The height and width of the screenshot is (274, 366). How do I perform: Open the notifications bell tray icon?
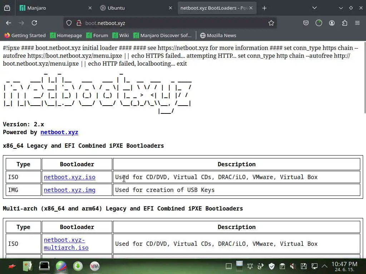click(x=250, y=266)
